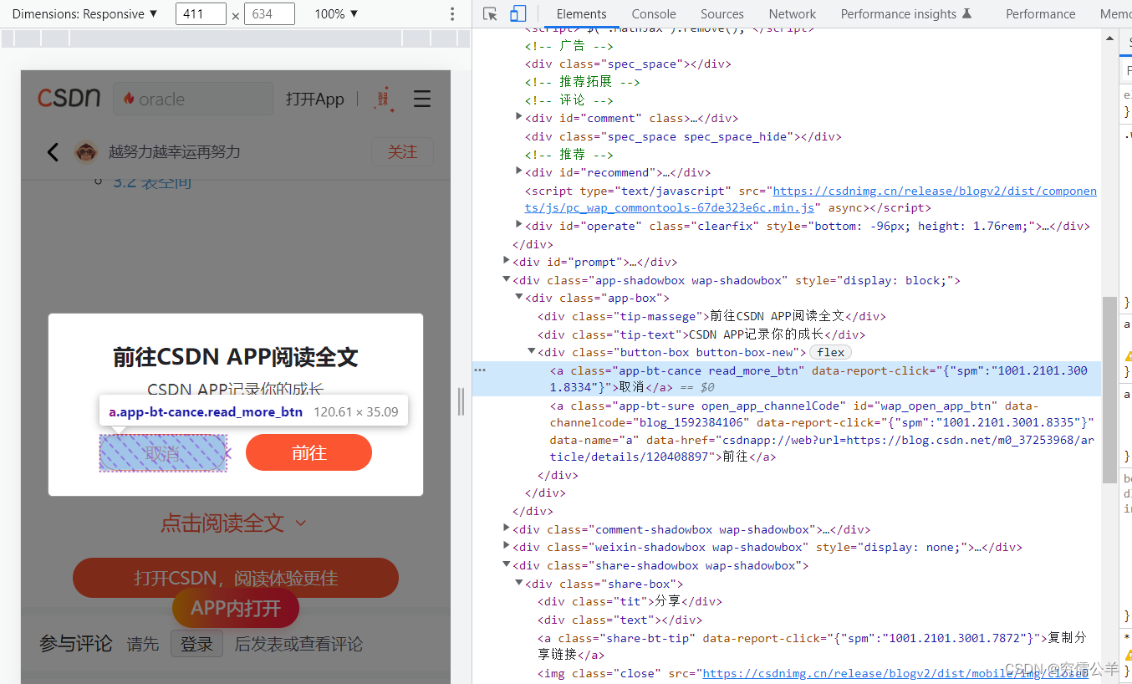
Task: Click the CSDN logo
Action: 69,98
